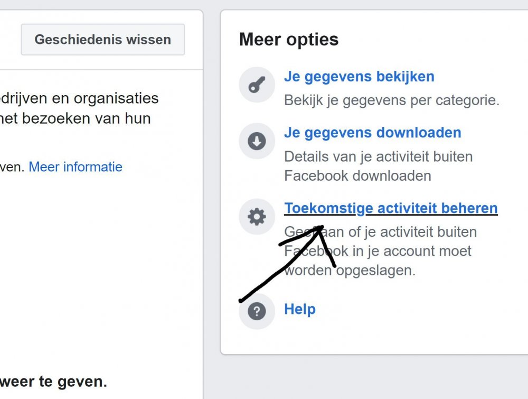This screenshot has height=399, width=528.
Task: Click the Help text link
Action: pyautogui.click(x=299, y=309)
